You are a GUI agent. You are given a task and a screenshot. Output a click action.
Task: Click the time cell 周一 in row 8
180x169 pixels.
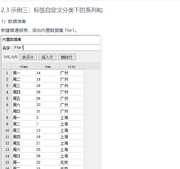(x=24, y=118)
